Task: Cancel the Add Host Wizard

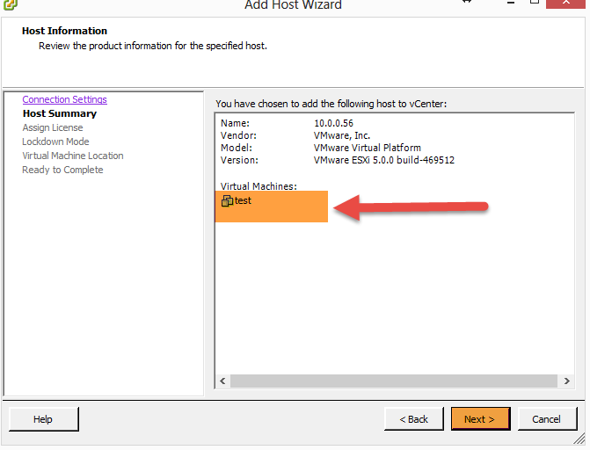Action: (547, 418)
